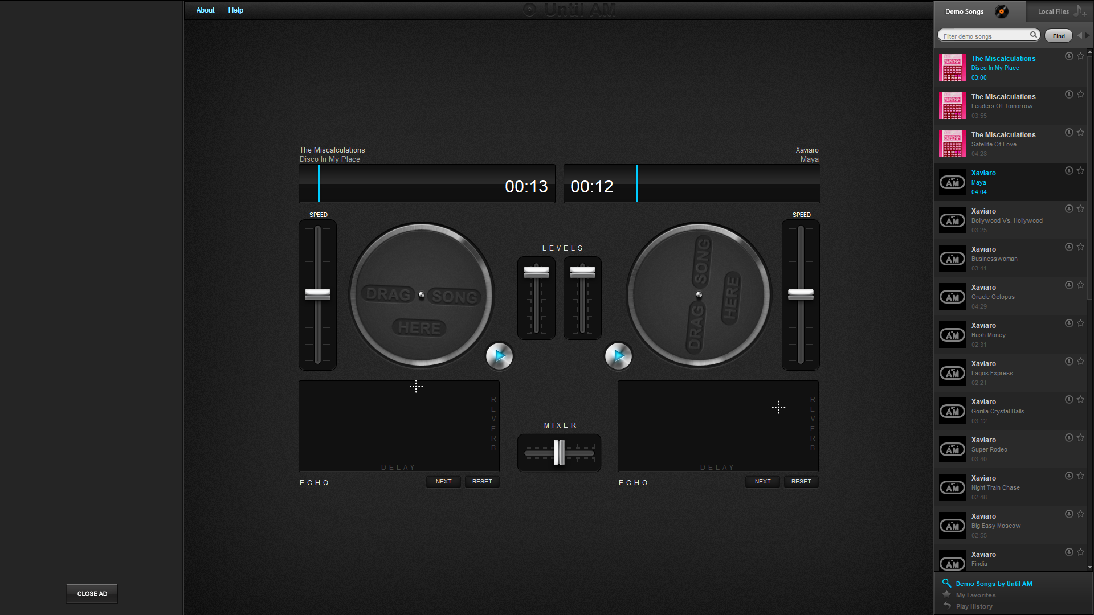
Task: Switch to the Local Files tab
Action: [1060, 11]
